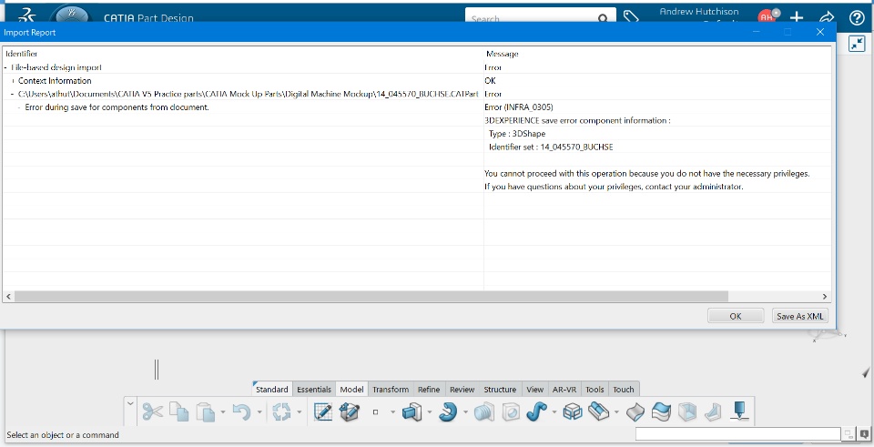Open the Pad tool dropdown arrow
Screen dimensions: 874x447
429,412
